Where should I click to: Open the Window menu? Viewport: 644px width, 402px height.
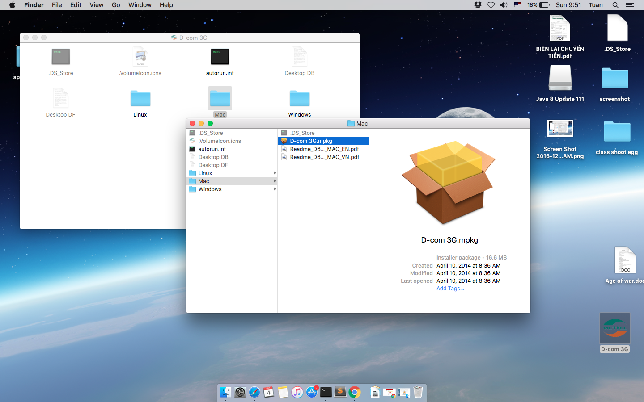point(140,5)
